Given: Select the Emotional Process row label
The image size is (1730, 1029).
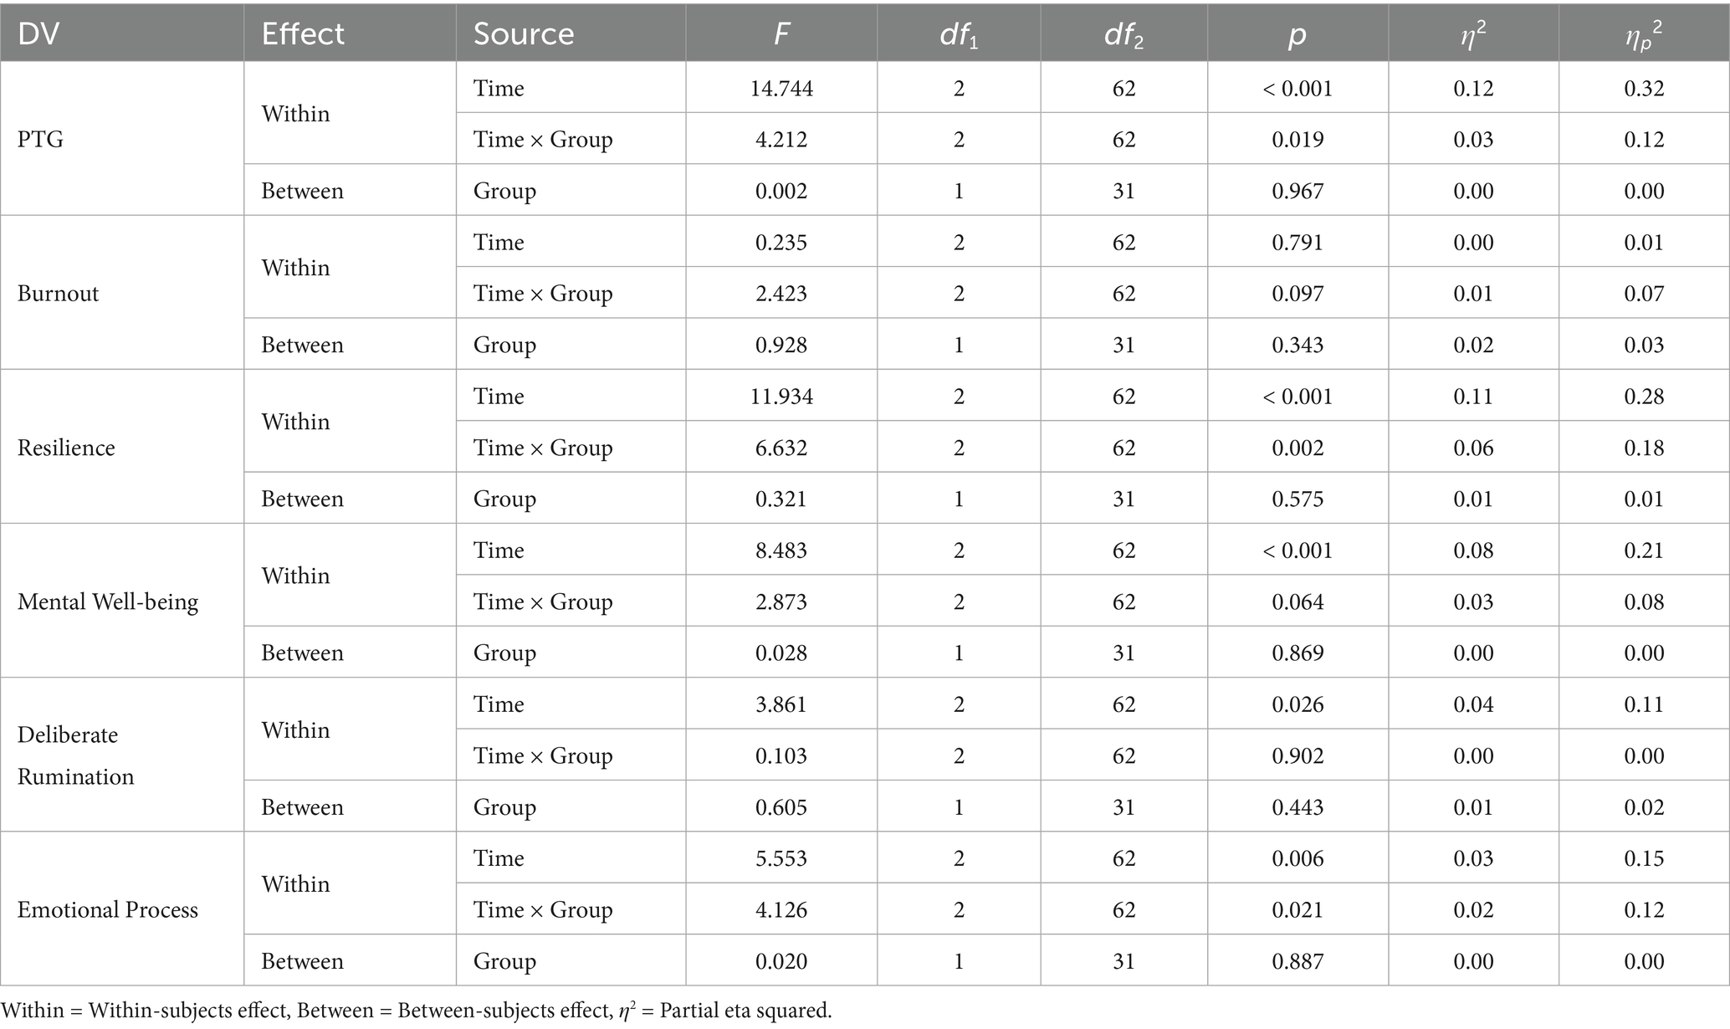Looking at the screenshot, I should point(108,909).
